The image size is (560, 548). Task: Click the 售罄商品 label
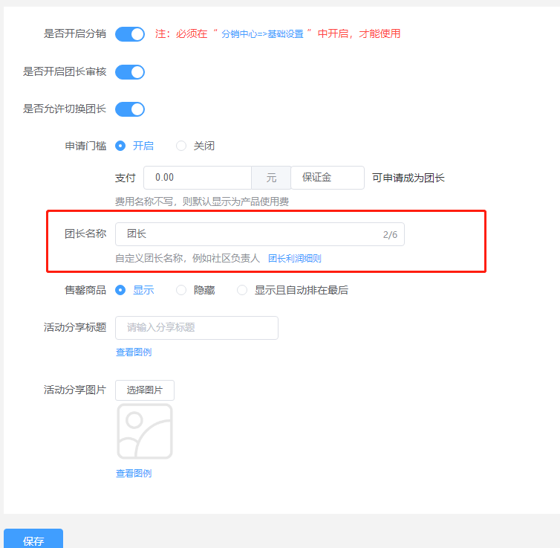tap(85, 290)
